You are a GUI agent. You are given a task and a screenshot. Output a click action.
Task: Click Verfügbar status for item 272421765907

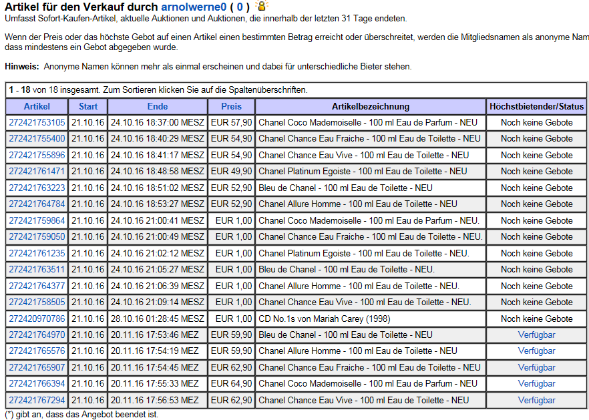536,367
